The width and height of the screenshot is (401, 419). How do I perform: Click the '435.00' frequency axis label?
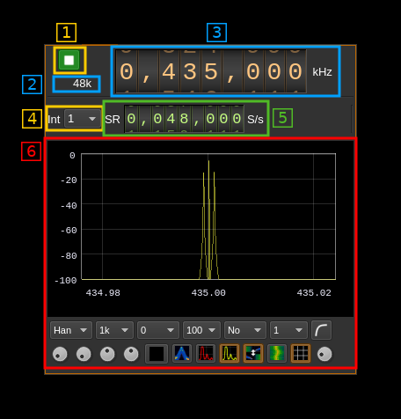[208, 293]
